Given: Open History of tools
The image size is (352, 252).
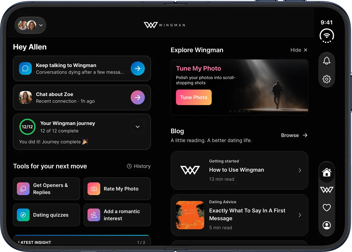Looking at the screenshot, I should coord(139,166).
